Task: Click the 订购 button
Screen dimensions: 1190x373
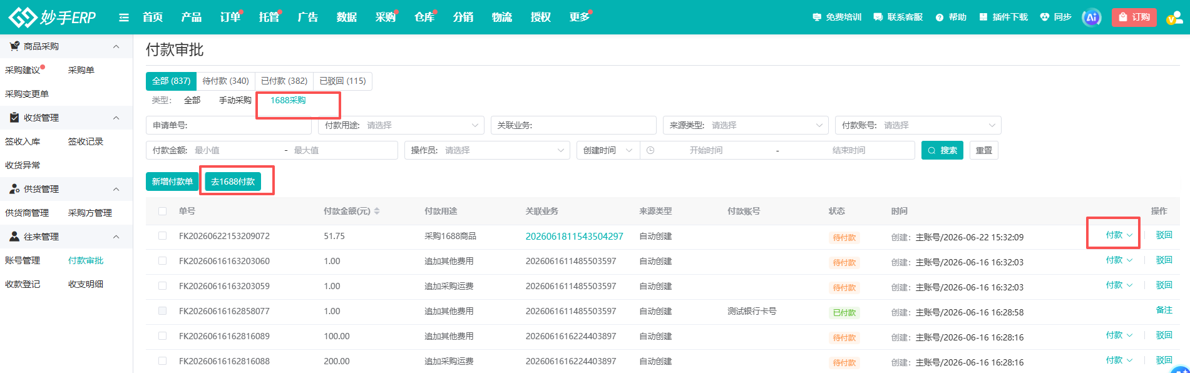Action: [1134, 17]
